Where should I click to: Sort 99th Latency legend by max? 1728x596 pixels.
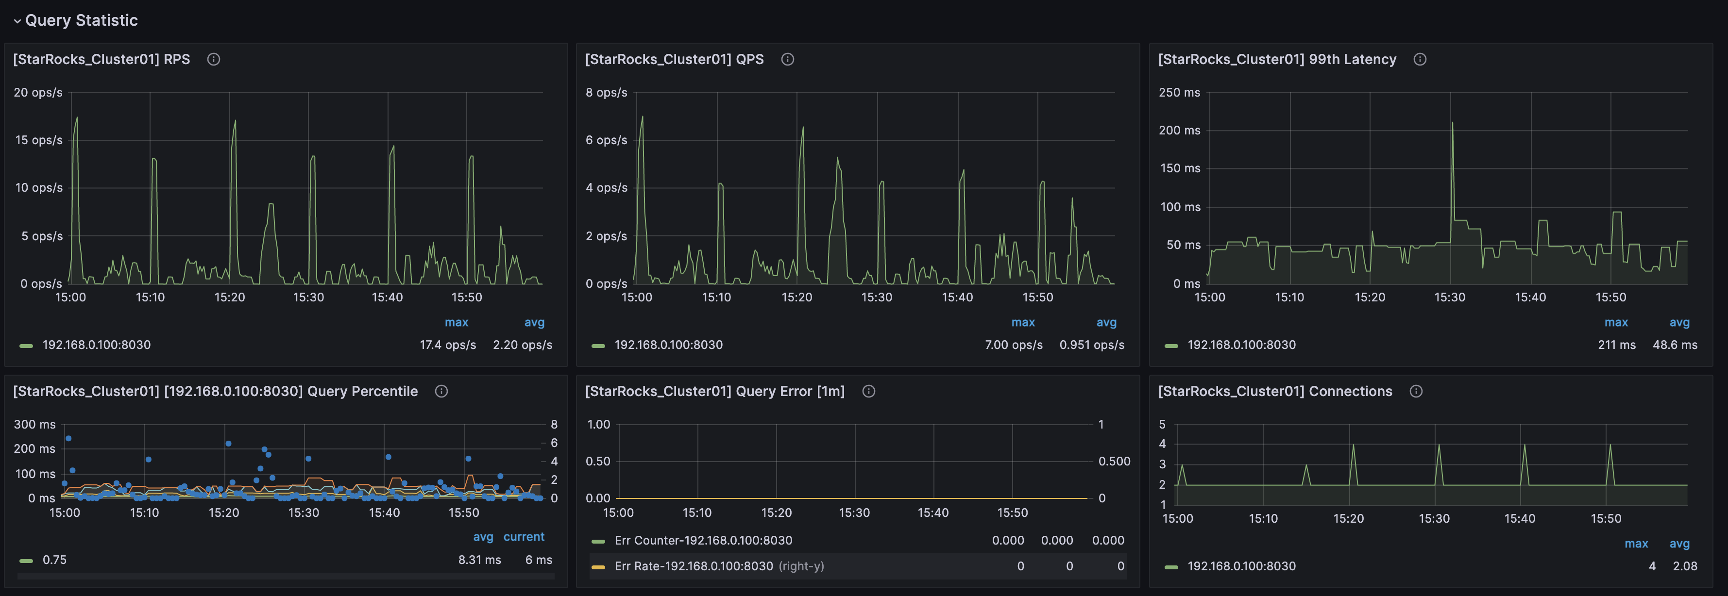pyautogui.click(x=1616, y=322)
